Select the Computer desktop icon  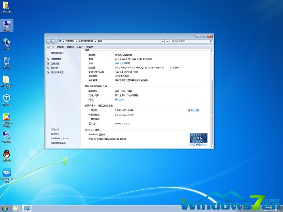(x=7, y=25)
